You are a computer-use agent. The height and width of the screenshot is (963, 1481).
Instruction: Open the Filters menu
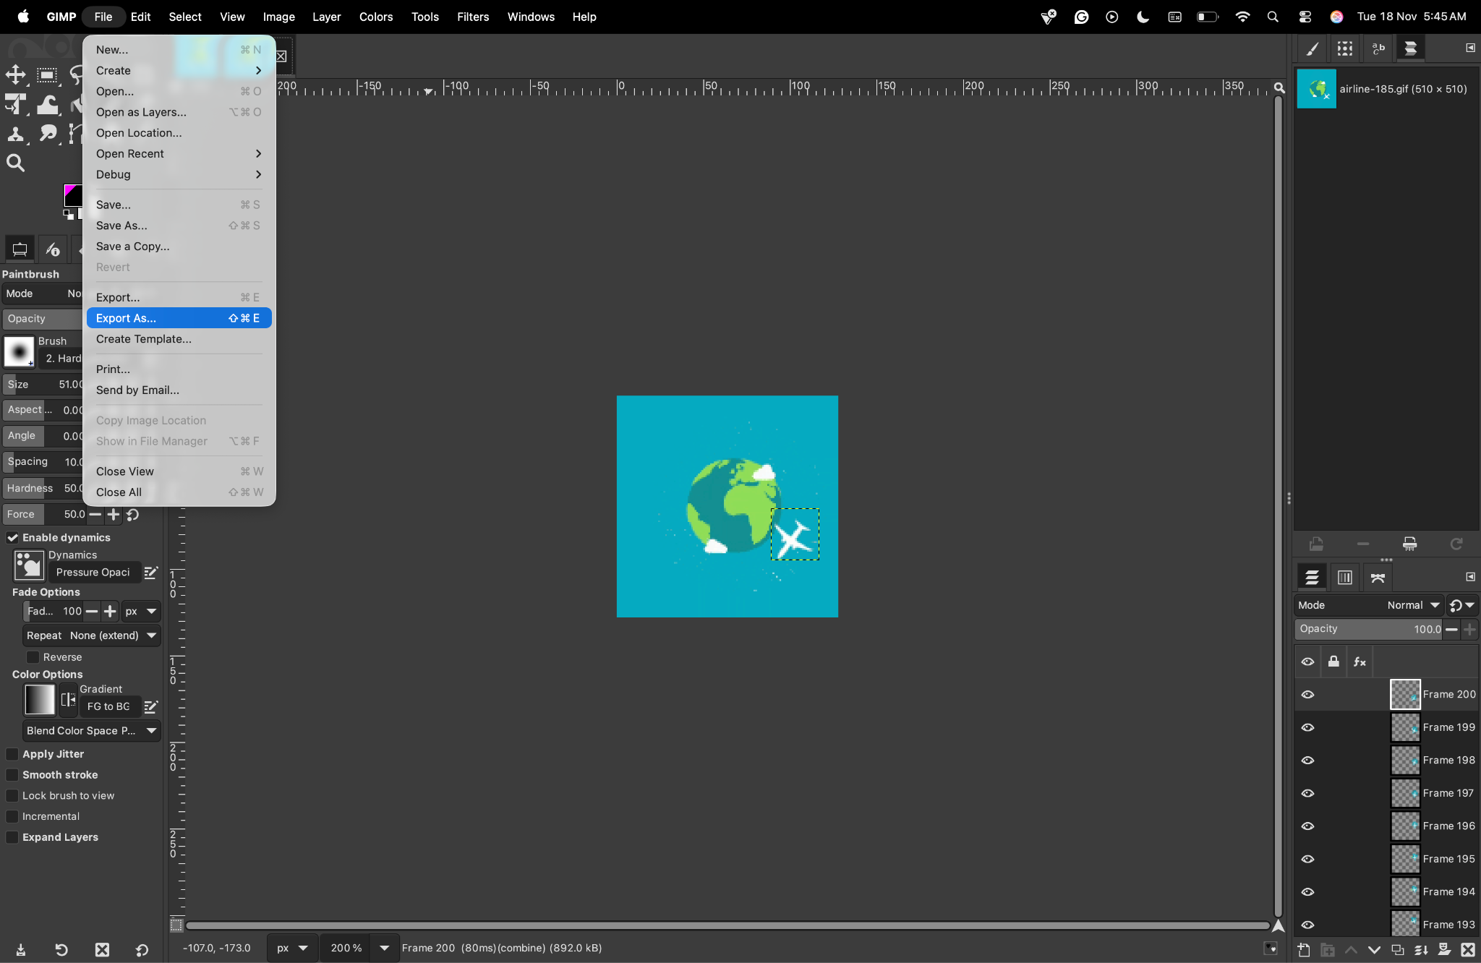coord(473,17)
